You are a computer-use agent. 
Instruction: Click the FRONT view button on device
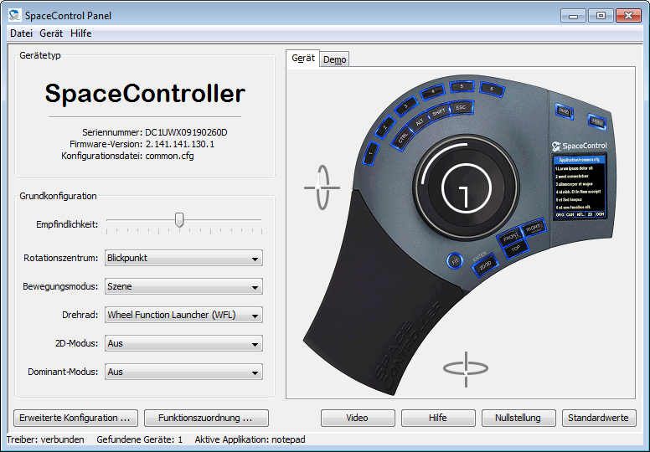coord(509,239)
